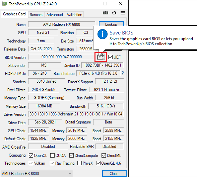197x177 pixels.
Task: Click the ROPs/TMUs value 96 / 240
Action: coord(40,73)
